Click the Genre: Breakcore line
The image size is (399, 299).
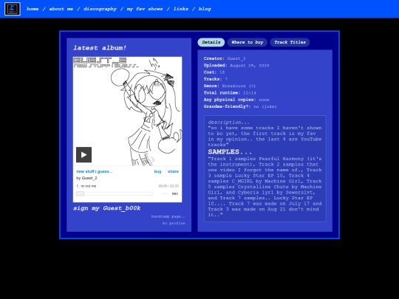coord(230,86)
